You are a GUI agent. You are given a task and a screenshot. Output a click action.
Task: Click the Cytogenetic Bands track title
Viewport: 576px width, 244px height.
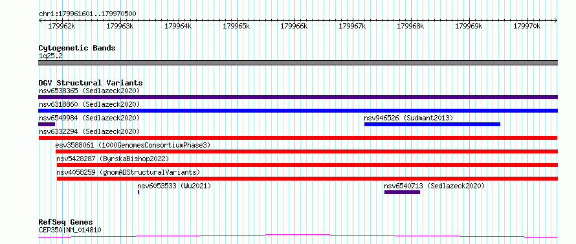point(77,48)
